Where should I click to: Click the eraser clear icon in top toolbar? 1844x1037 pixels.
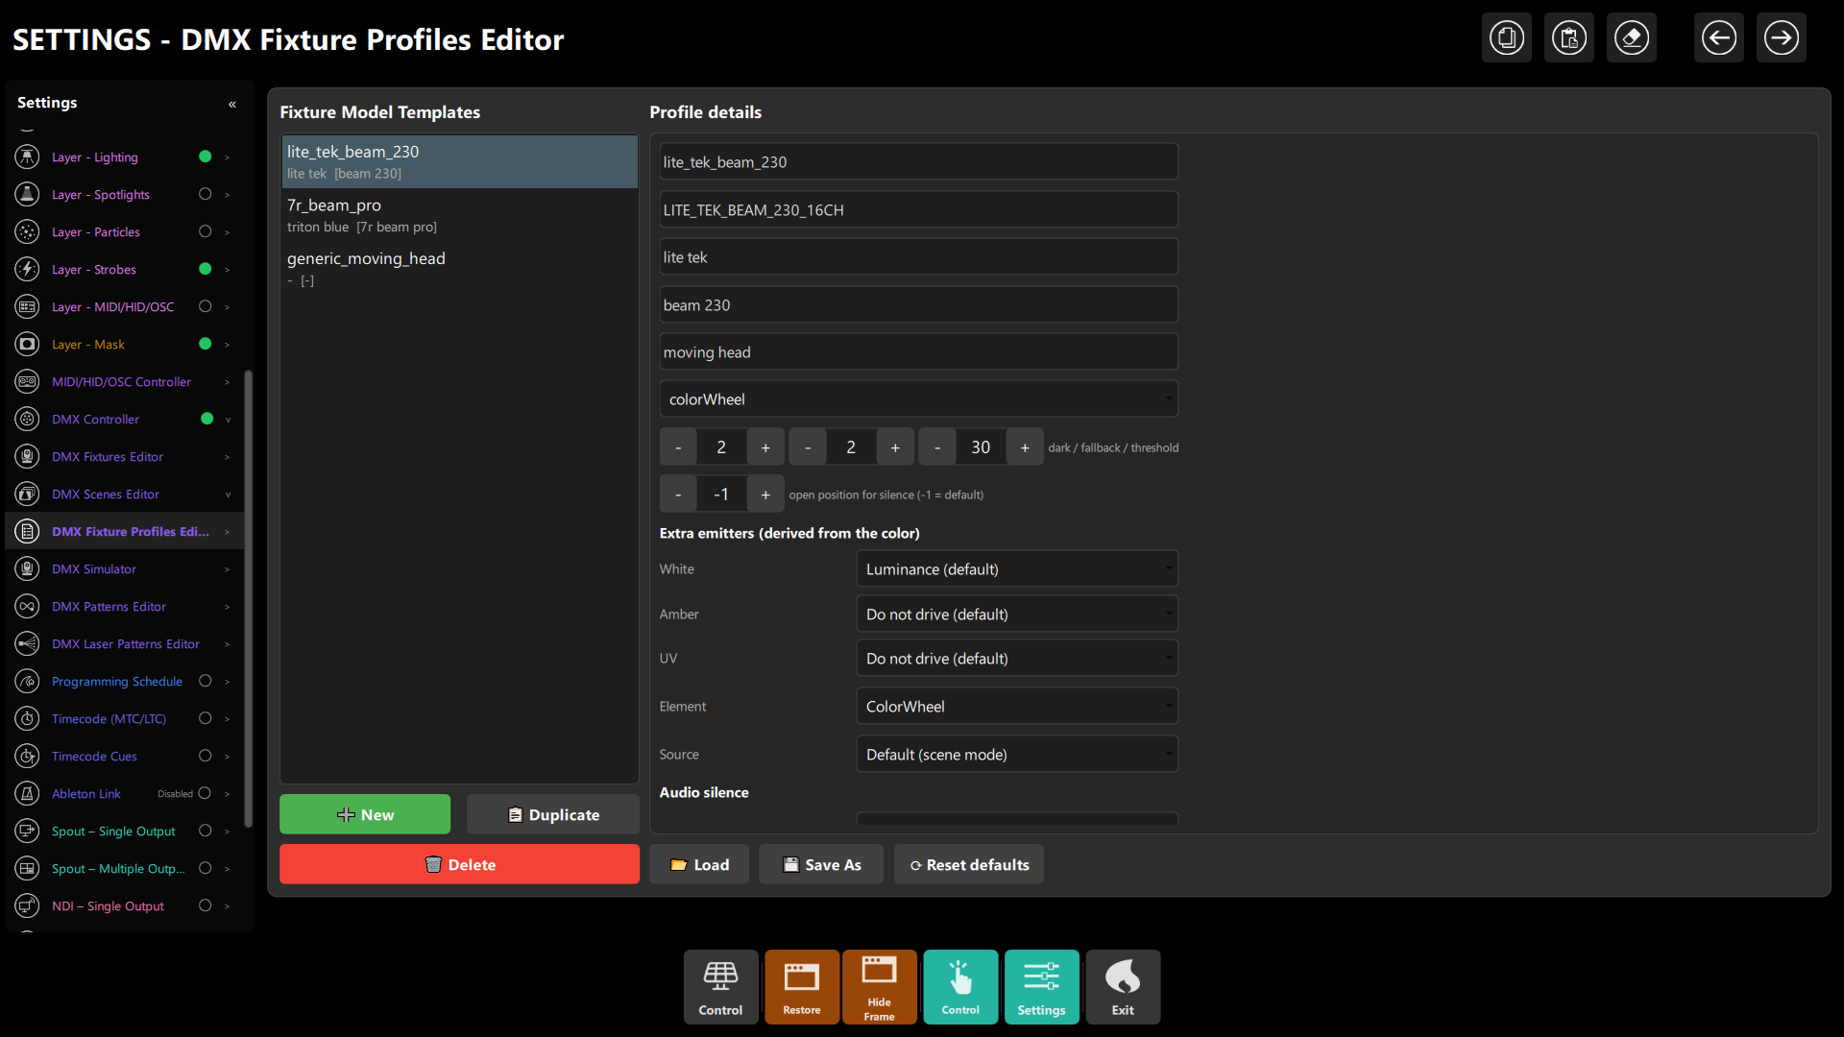pos(1632,38)
